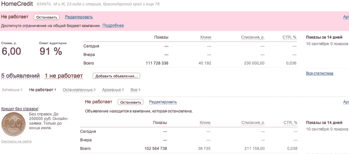This screenshot has width=349, height=154.
Task: Stop the HomeCredit campaign with Остановить
Action: click(x=47, y=17)
